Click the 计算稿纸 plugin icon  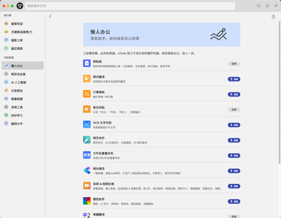tap(87, 94)
